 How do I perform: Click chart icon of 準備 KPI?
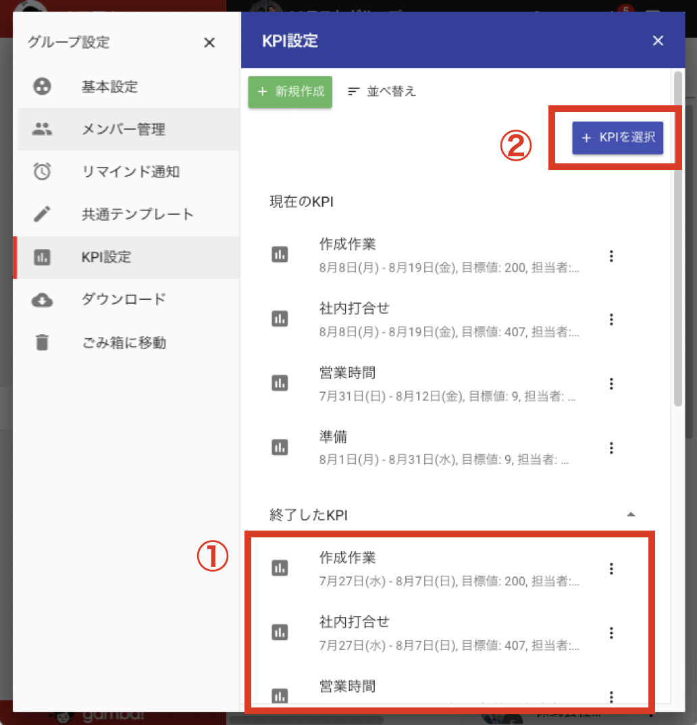[280, 447]
